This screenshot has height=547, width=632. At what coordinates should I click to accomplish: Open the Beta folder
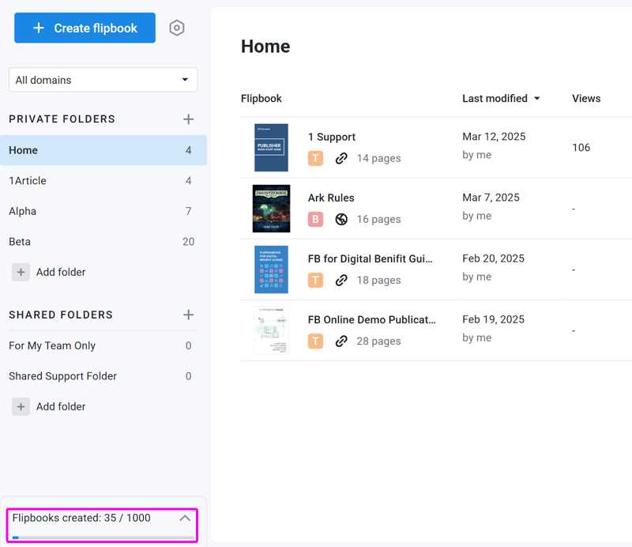coord(103,242)
